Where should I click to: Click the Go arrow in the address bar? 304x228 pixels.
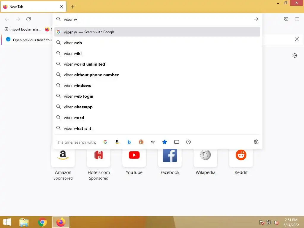click(x=256, y=19)
